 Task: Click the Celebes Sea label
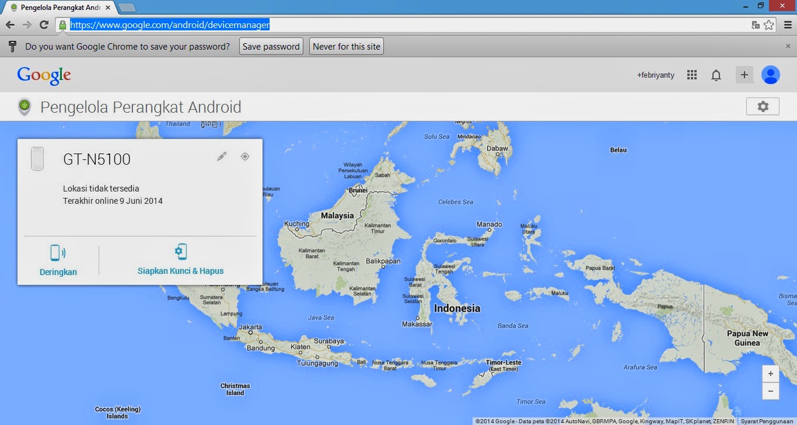click(x=456, y=202)
